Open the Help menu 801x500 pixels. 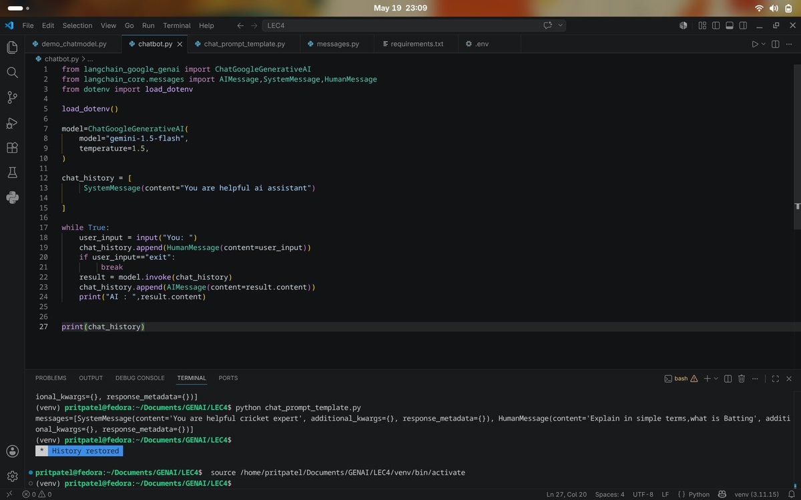click(x=207, y=25)
